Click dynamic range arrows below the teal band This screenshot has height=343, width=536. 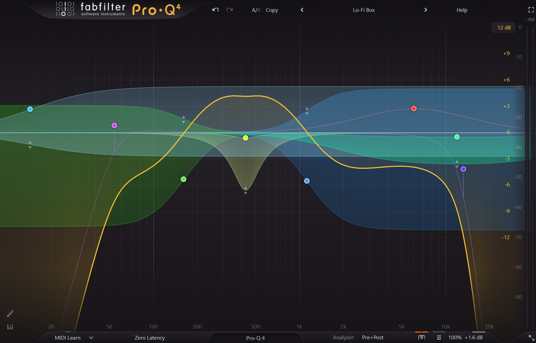457,164
